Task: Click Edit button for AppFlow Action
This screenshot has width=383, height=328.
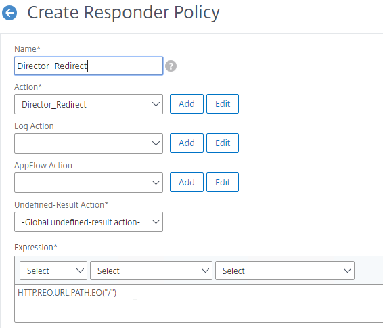Action: [223, 183]
